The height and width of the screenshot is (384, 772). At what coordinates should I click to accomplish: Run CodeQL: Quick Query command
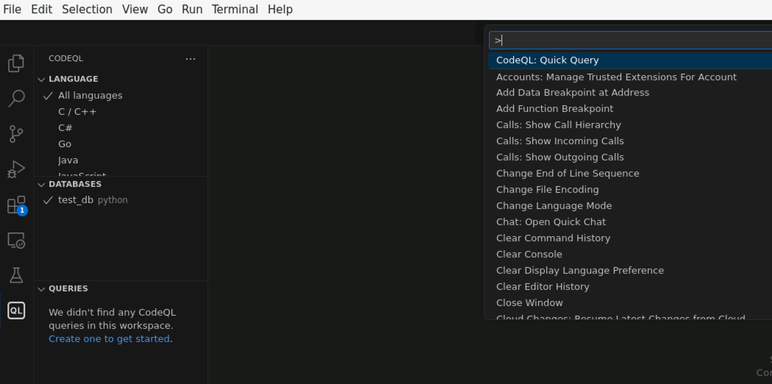pos(629,60)
